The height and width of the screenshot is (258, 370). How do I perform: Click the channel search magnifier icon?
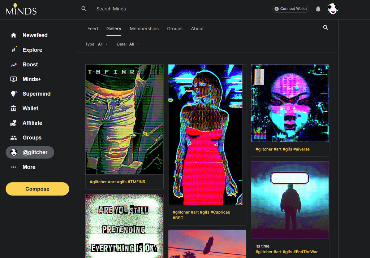tap(326, 27)
